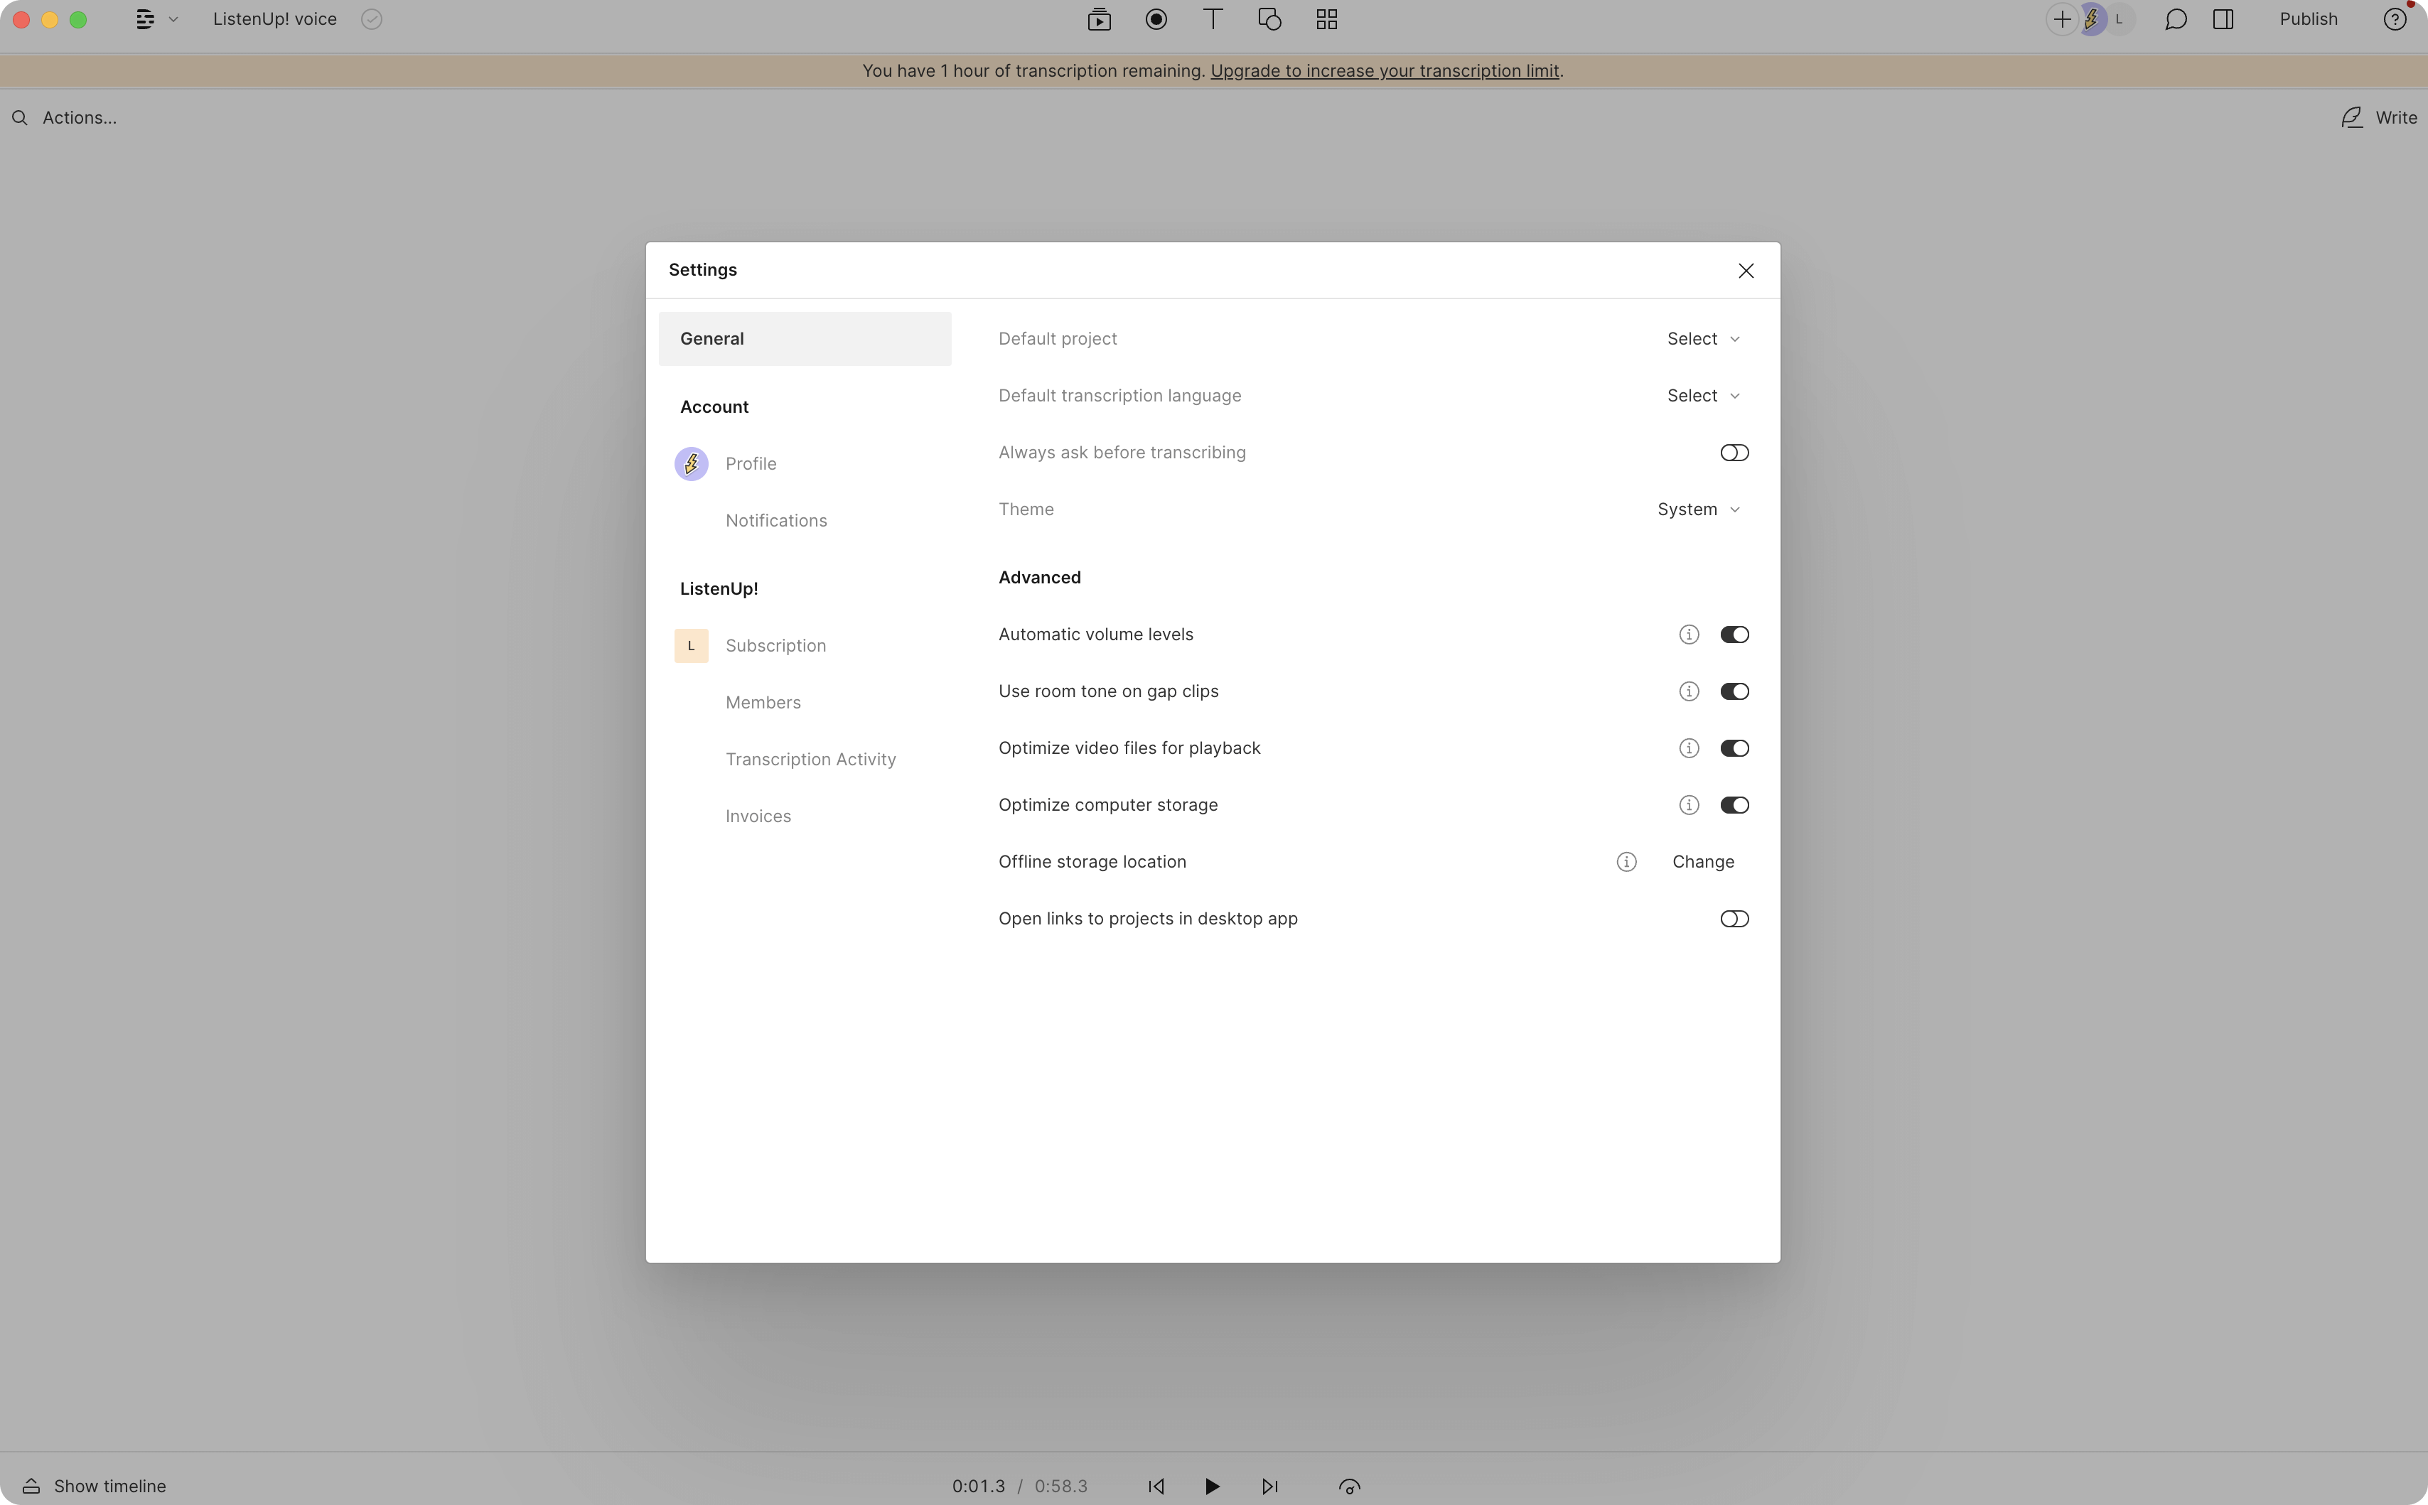Click the Account section heading
The image size is (2428, 1505).
click(x=714, y=407)
